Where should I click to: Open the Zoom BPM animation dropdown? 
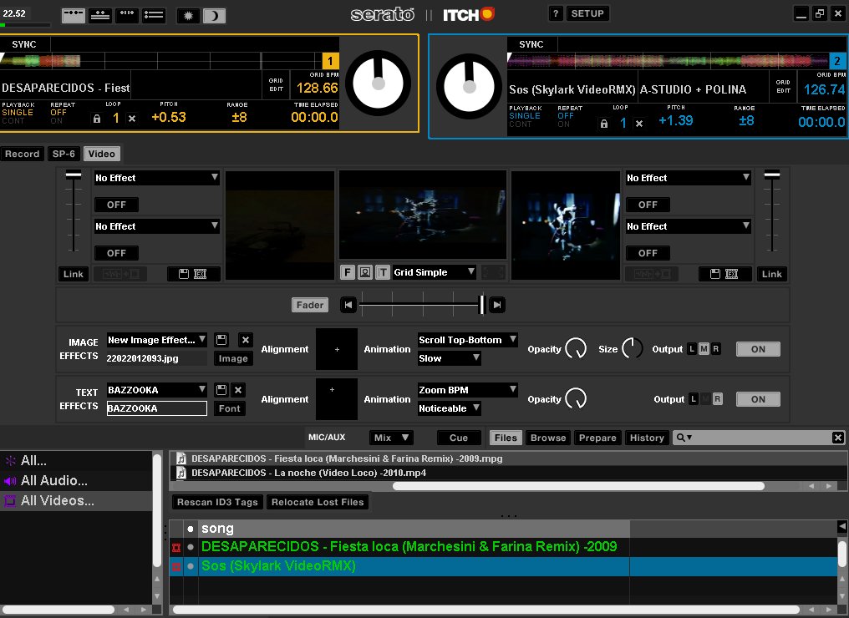pyautogui.click(x=468, y=390)
